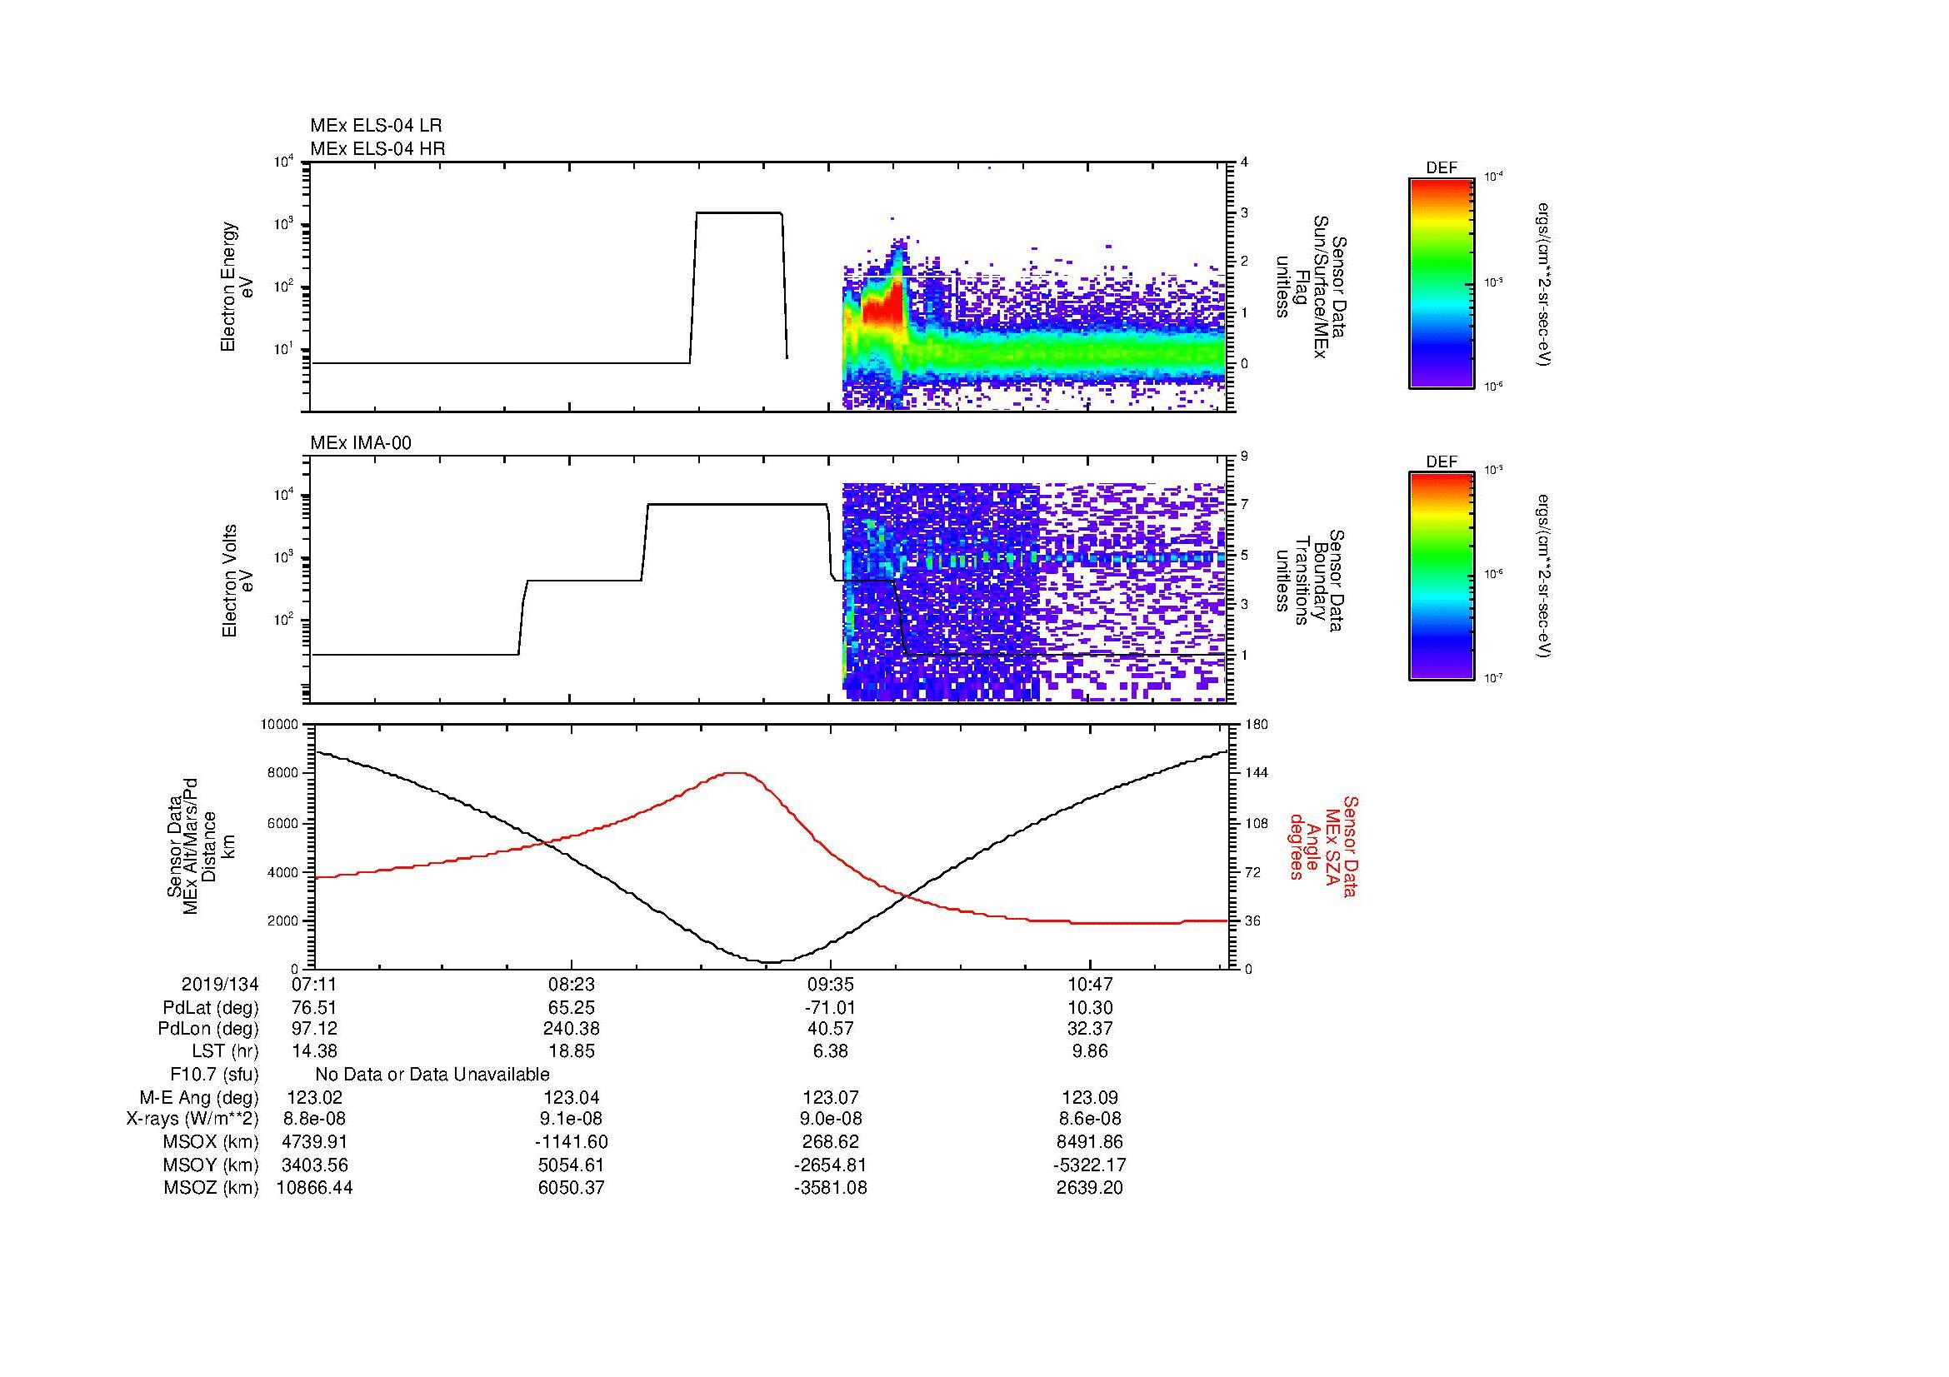Image resolution: width=1949 pixels, height=1377 pixels.
Task: Click the 'PdLon (deg)' row label
Action: click(x=208, y=1029)
